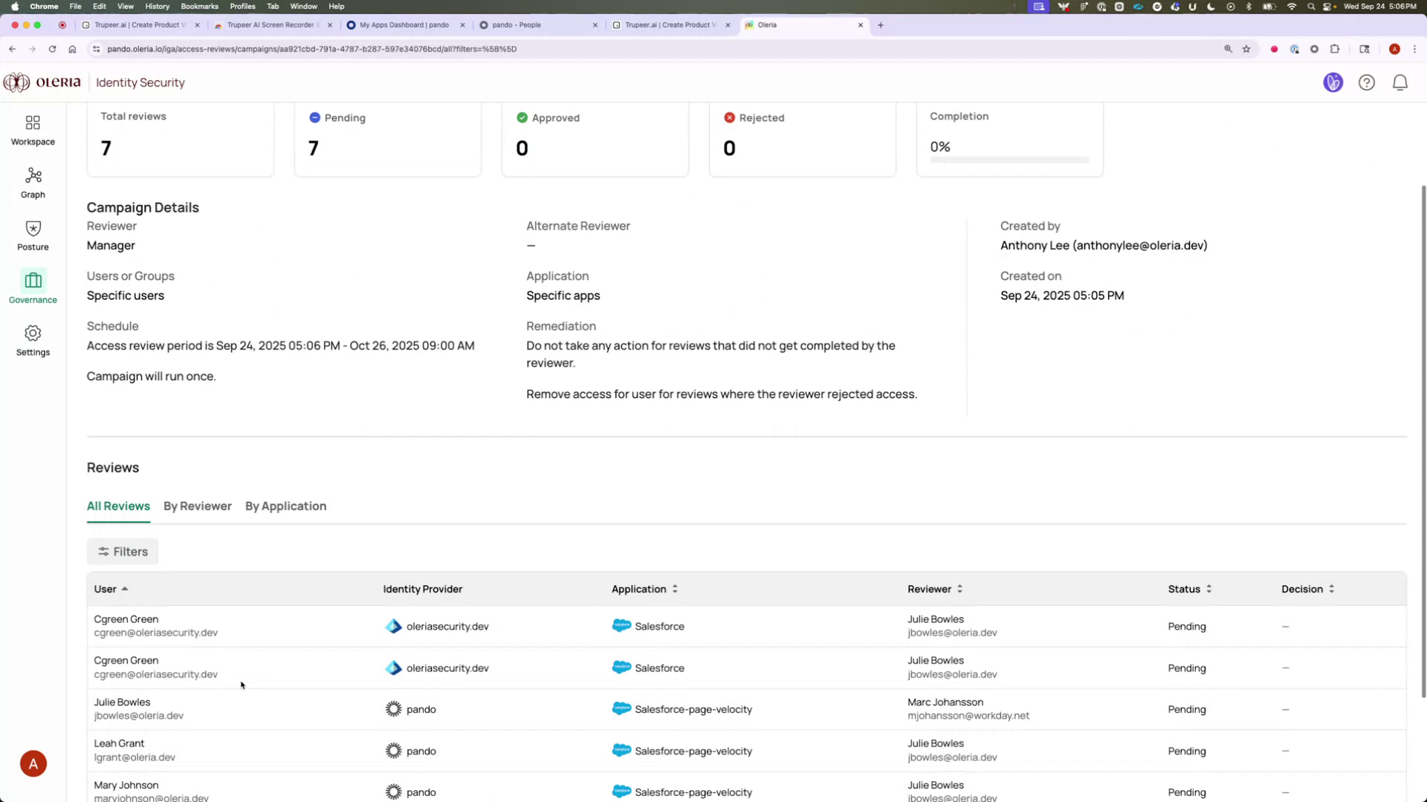Open the Filters panel
This screenshot has width=1427, height=802.
(x=122, y=552)
